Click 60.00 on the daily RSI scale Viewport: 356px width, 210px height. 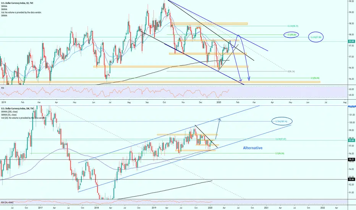(x=351, y=89)
